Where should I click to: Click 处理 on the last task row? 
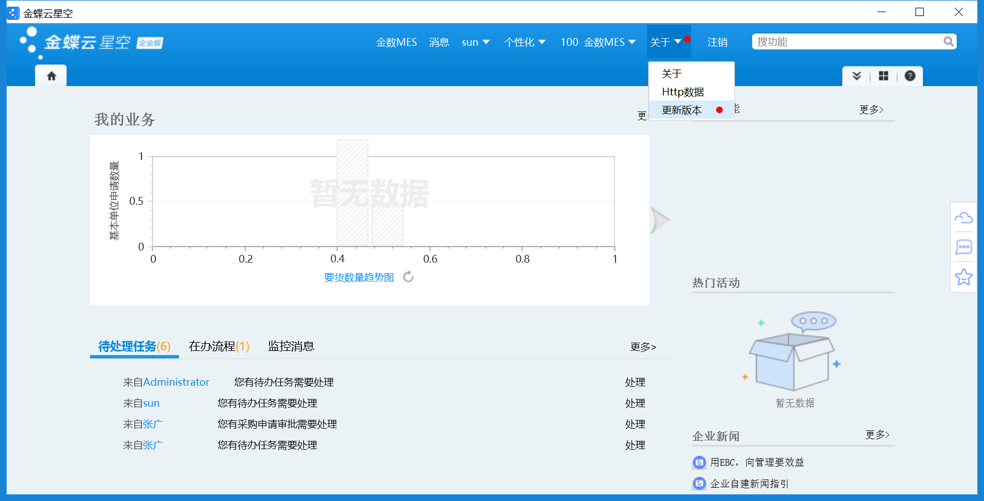point(635,445)
